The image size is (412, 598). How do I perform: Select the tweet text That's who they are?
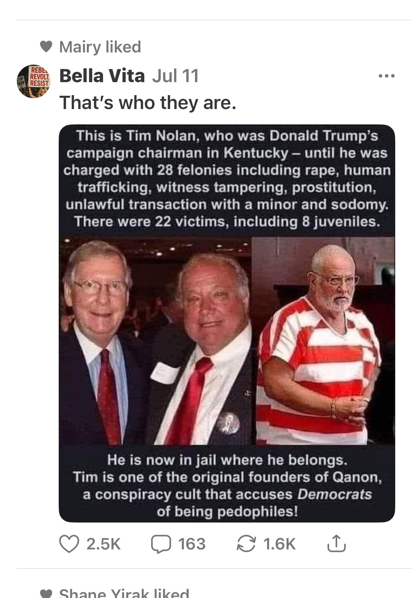[148, 103]
